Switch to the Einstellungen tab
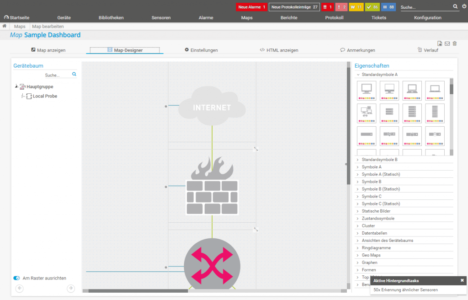Image resolution: width=468 pixels, height=300 pixels. pos(201,50)
